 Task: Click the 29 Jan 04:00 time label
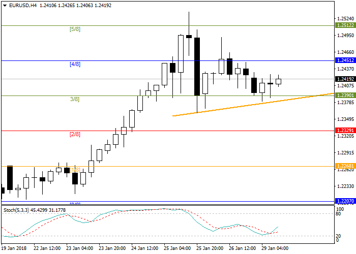[274, 248]
